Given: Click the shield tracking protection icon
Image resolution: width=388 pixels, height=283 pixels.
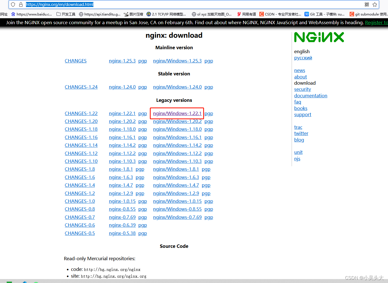Looking at the screenshot, I should (x=13, y=5).
